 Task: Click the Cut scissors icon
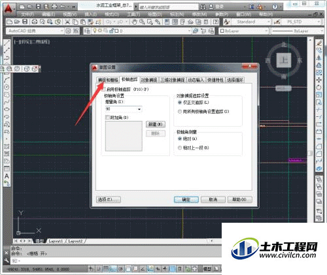tap(67, 22)
